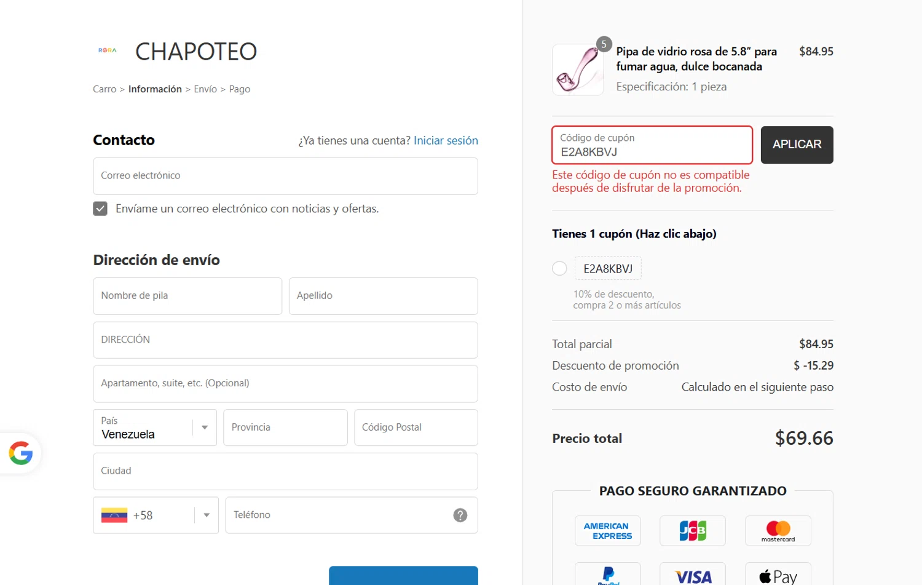Click the Especificación: 1 pieza text
Viewport: 922px width, 585px height.
tap(671, 87)
